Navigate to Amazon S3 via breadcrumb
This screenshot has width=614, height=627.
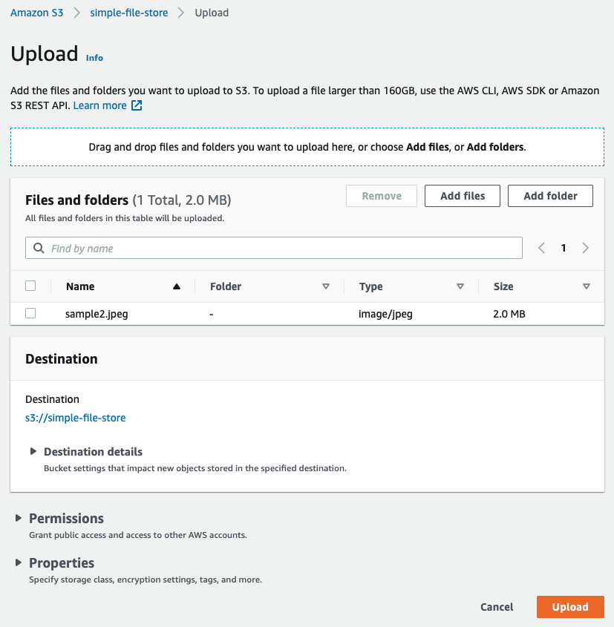36,13
